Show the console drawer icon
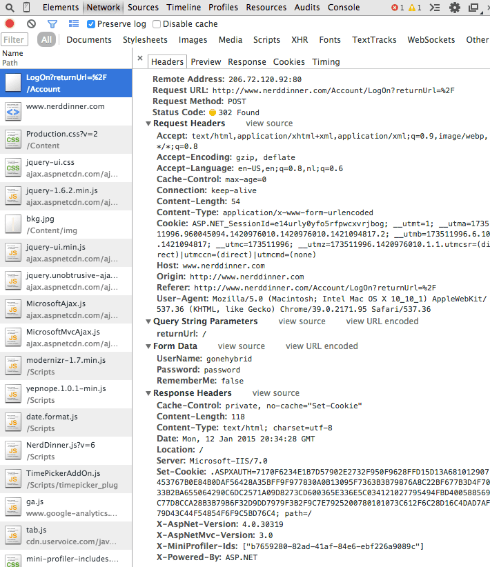 pyautogui.click(x=435, y=8)
